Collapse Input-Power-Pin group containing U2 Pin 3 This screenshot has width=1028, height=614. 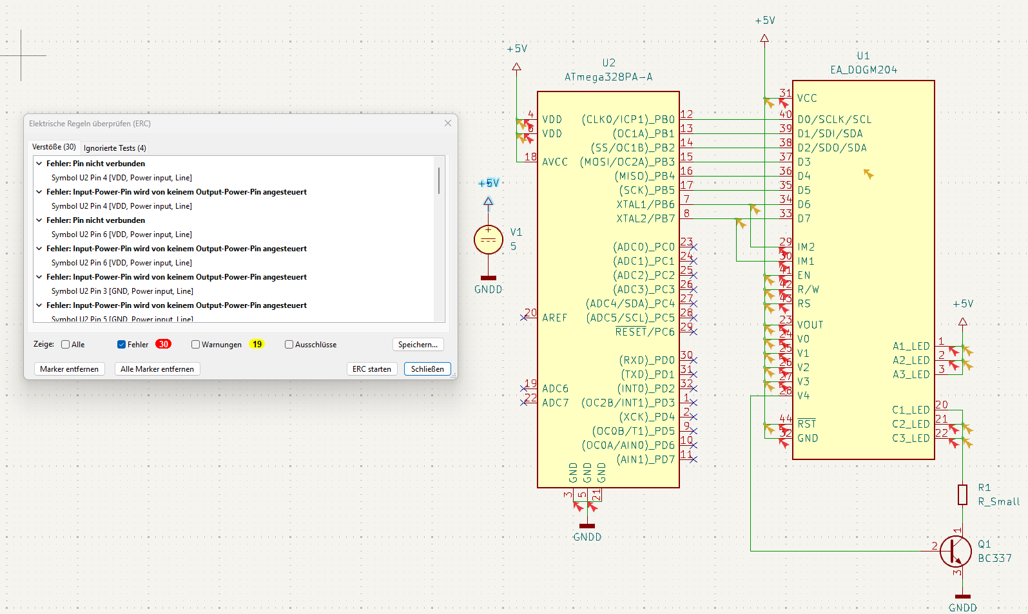click(x=39, y=277)
